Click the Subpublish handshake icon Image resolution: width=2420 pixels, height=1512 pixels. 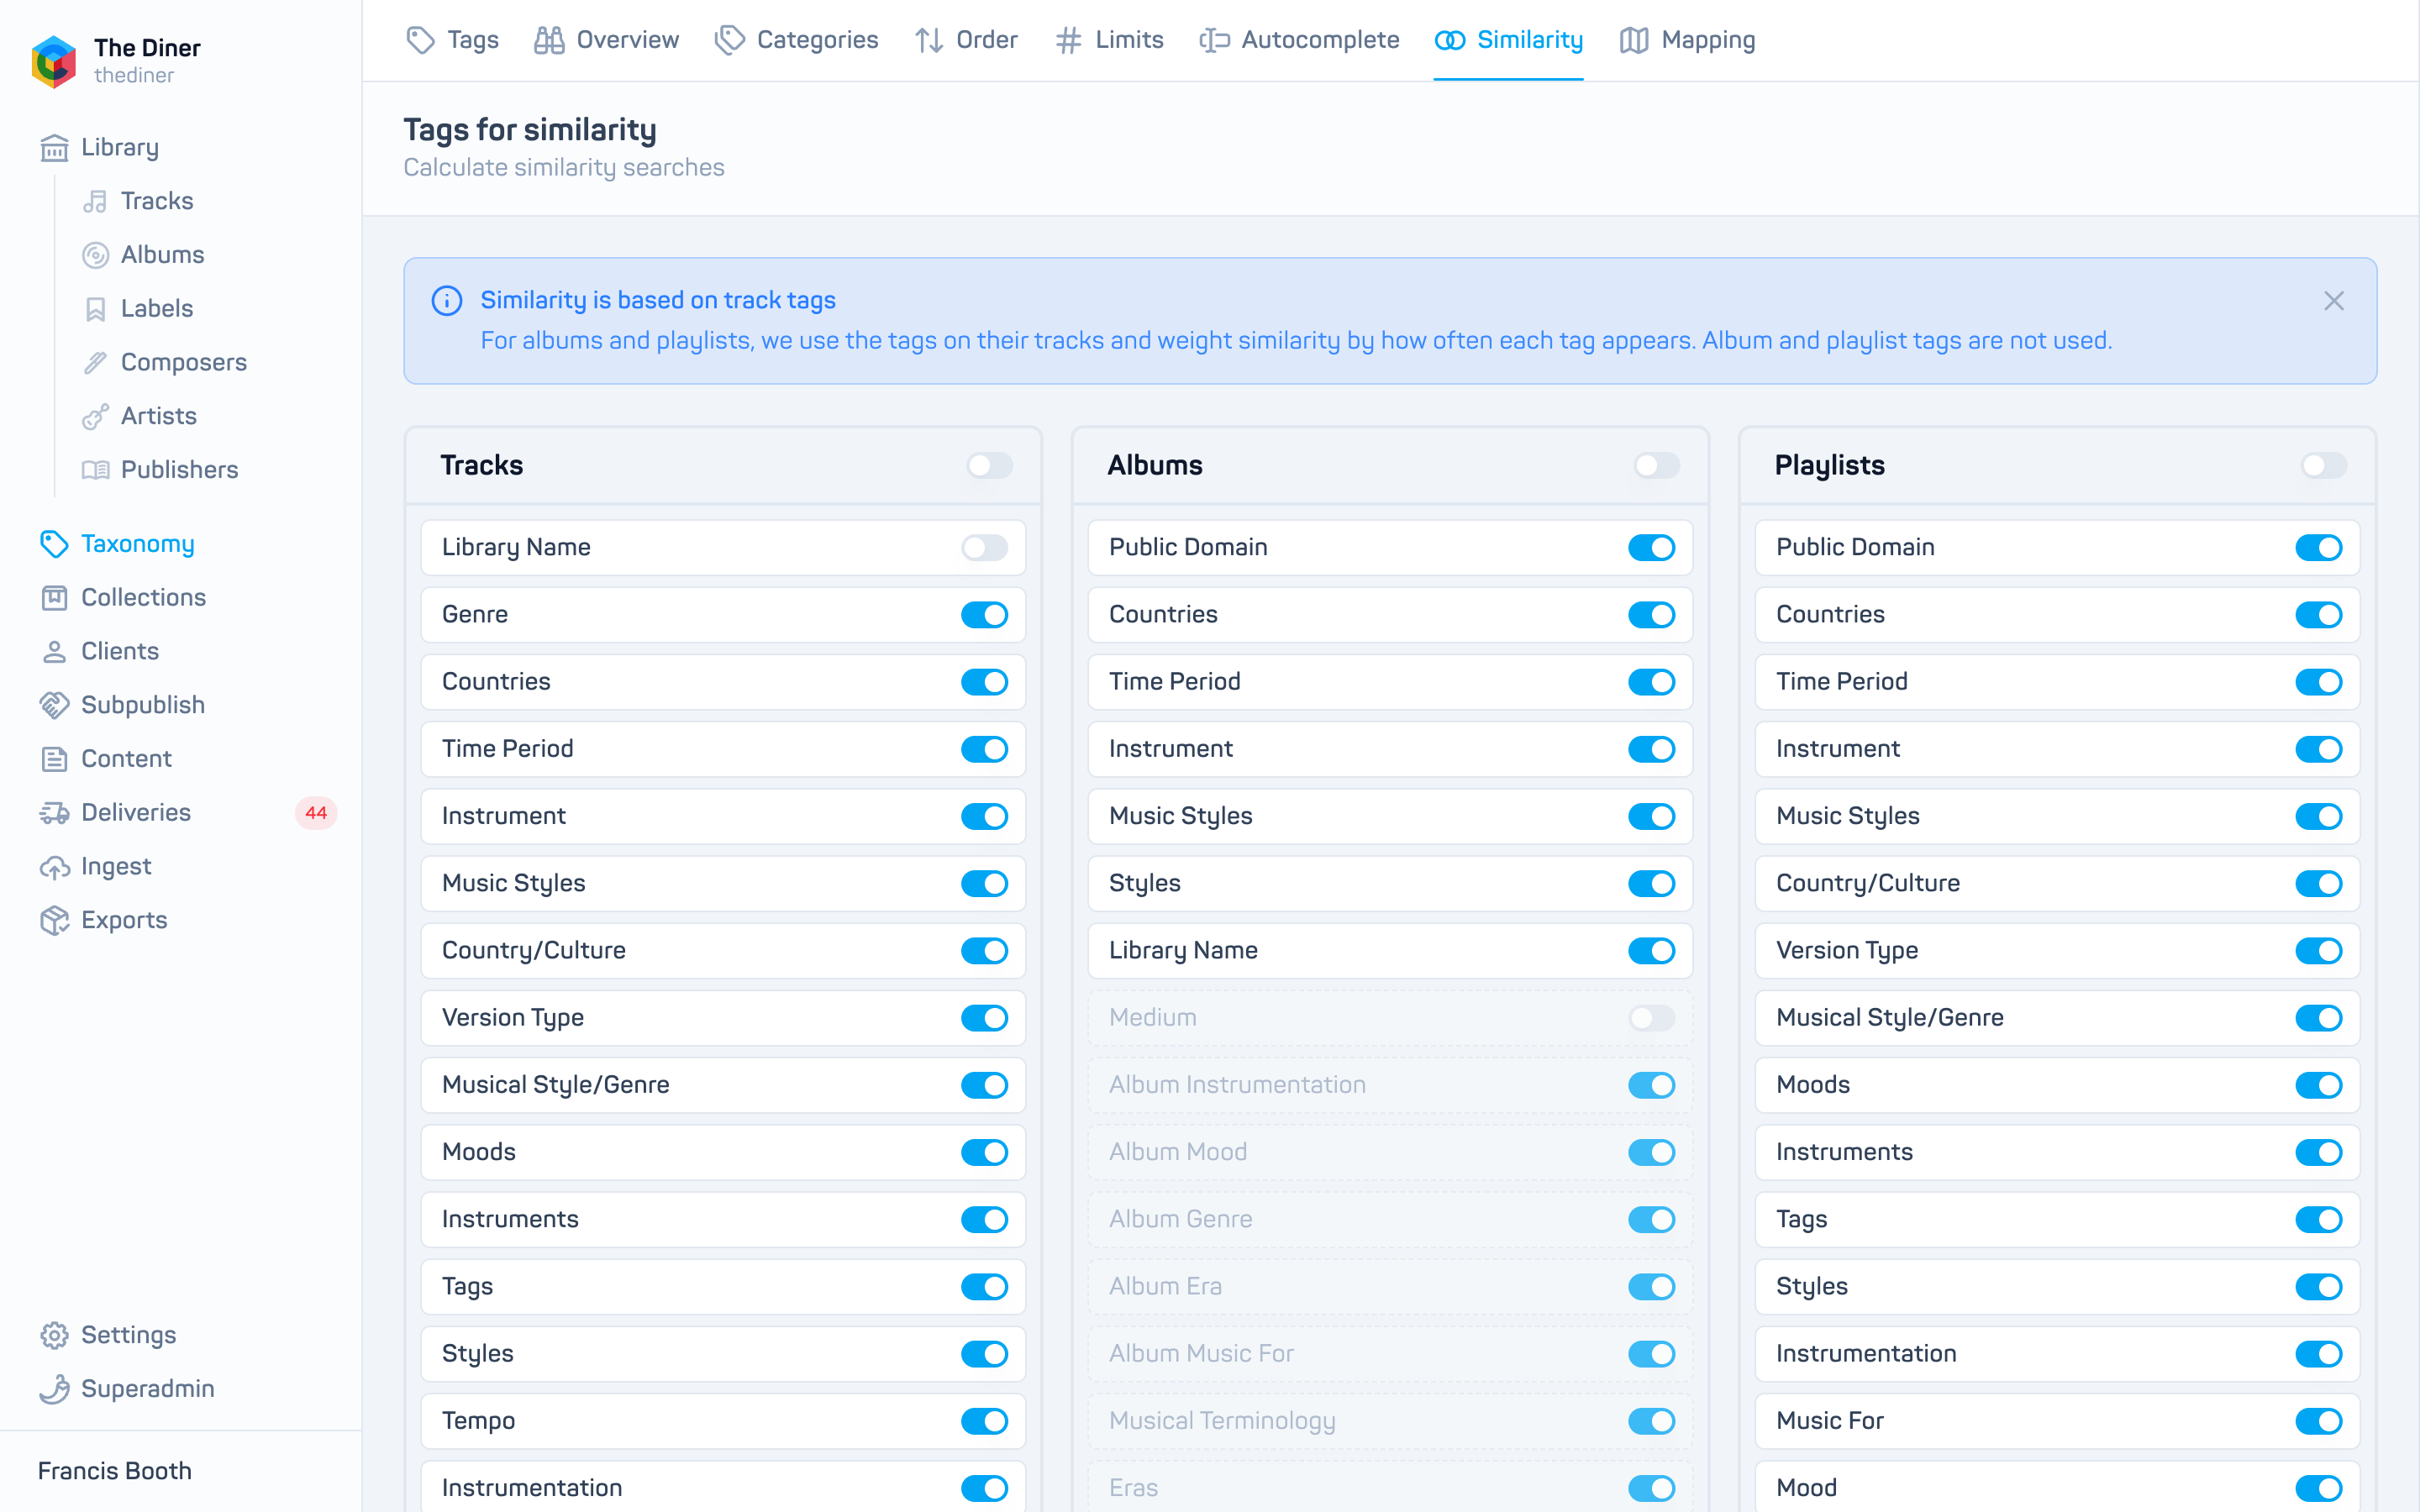(54, 705)
